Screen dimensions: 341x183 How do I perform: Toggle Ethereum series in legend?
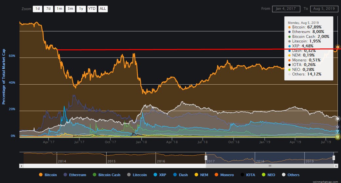click(75, 175)
